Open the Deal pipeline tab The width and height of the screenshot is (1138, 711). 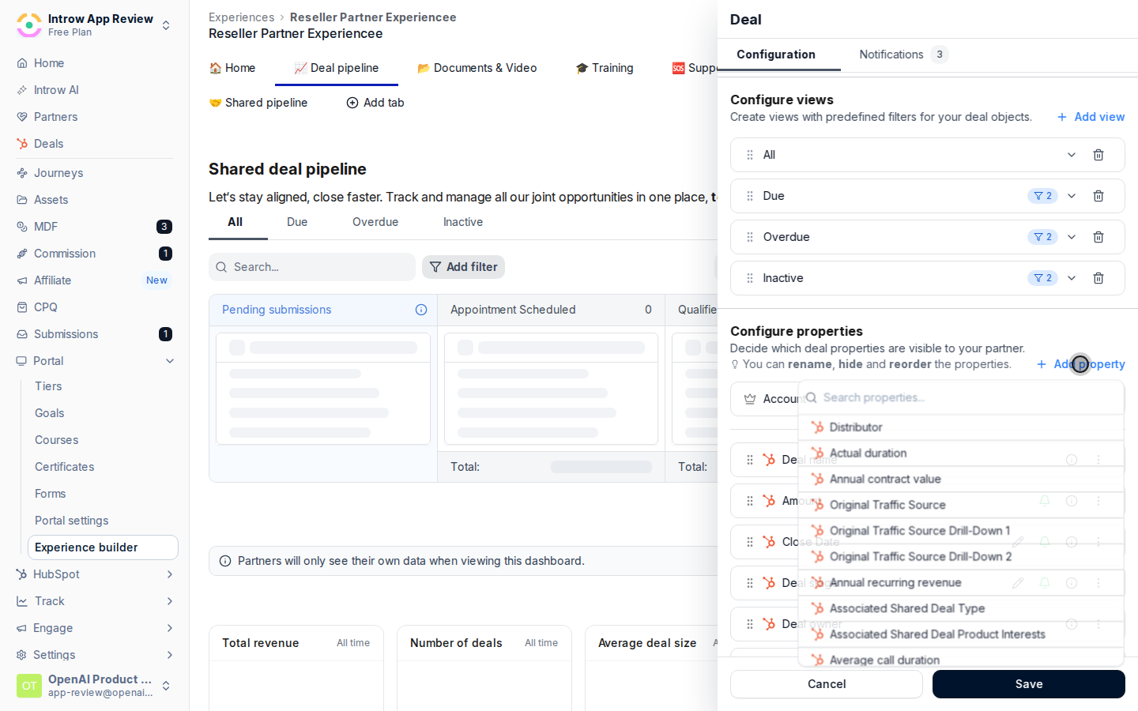tap(337, 68)
